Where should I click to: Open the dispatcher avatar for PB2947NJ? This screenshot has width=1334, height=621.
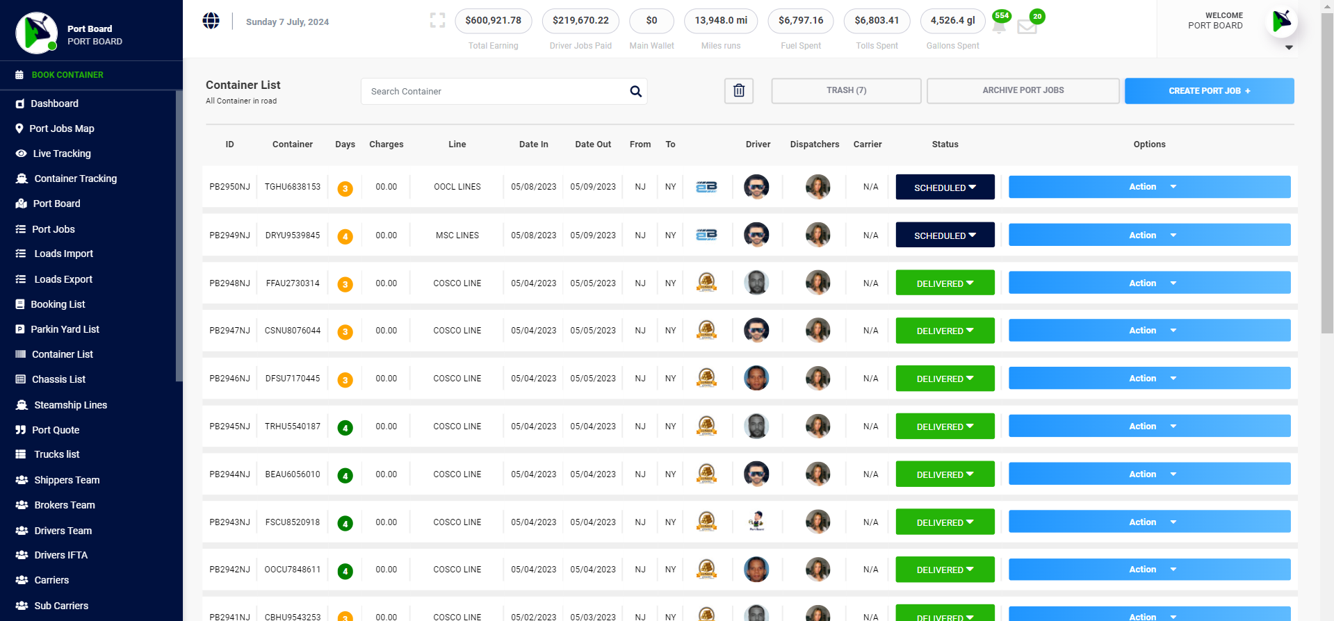point(818,330)
